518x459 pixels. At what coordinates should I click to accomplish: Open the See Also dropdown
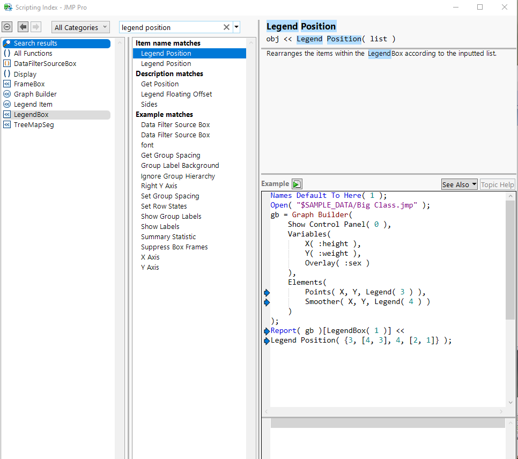point(459,184)
